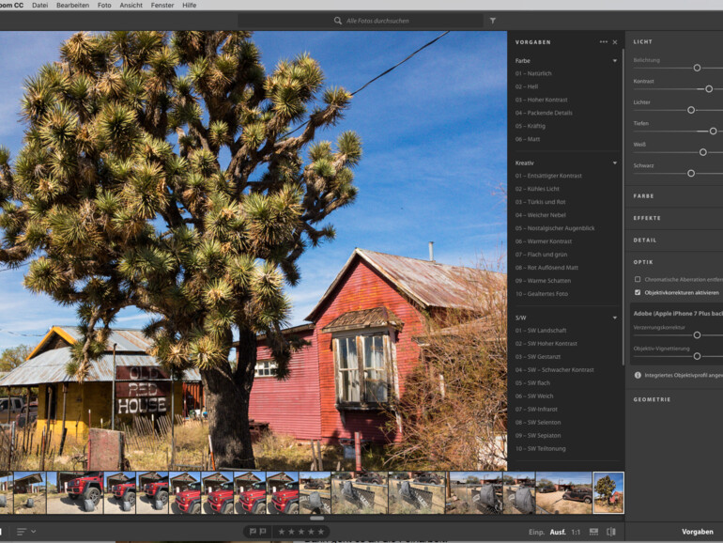
Task: Apply preset 02 – Hell
Action: [527, 86]
